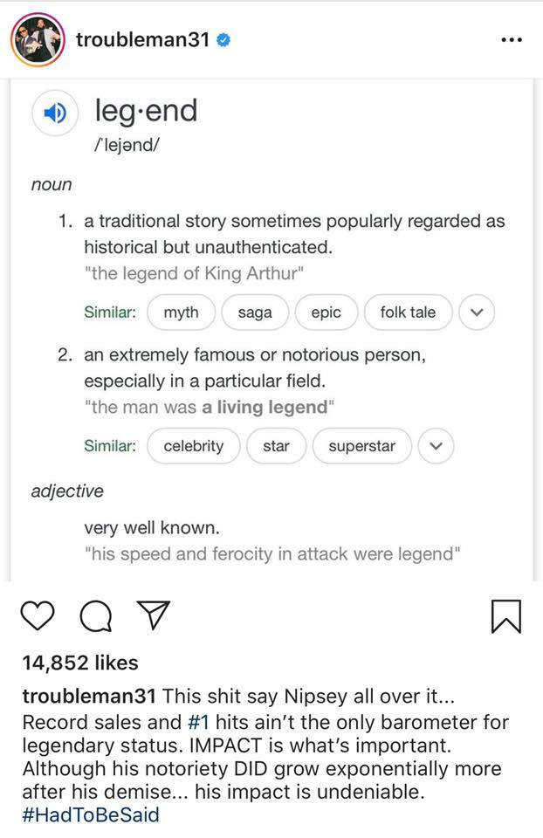Image resolution: width=543 pixels, height=838 pixels.
Task: Open the three-dot post options menu
Action: point(512,39)
